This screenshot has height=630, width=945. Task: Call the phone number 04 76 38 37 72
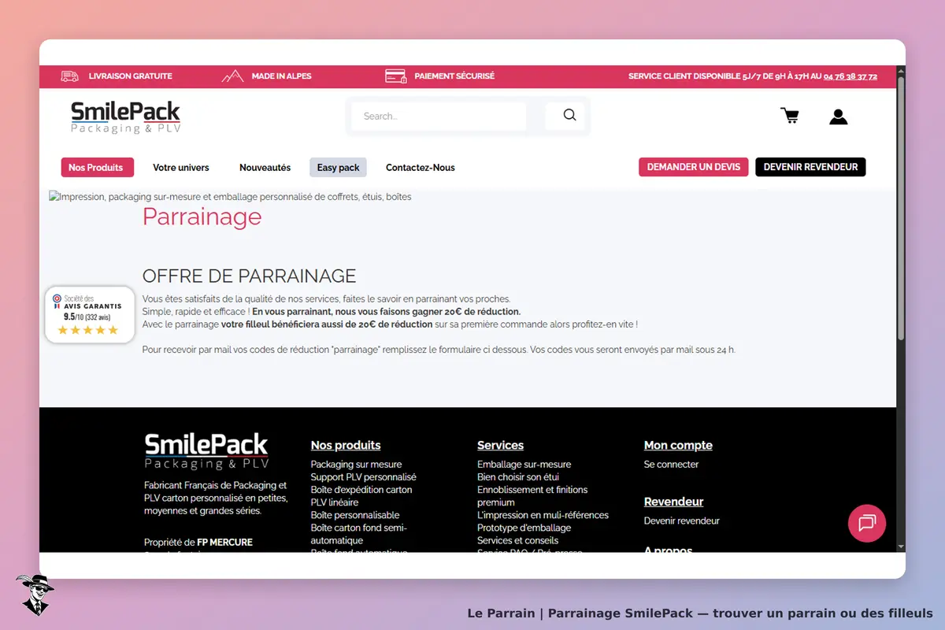(x=850, y=76)
